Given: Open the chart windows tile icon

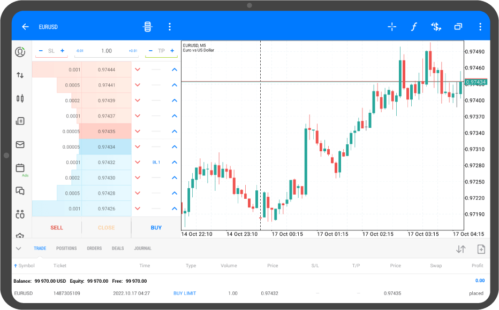Looking at the screenshot, I should tap(458, 27).
